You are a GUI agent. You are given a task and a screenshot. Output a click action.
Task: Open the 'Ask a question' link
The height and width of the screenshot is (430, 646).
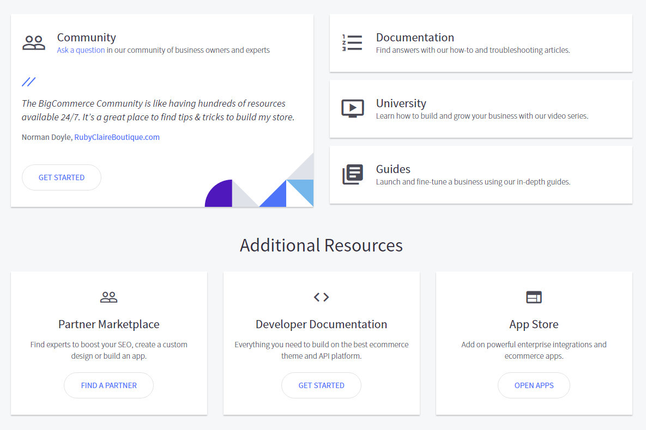tap(81, 50)
